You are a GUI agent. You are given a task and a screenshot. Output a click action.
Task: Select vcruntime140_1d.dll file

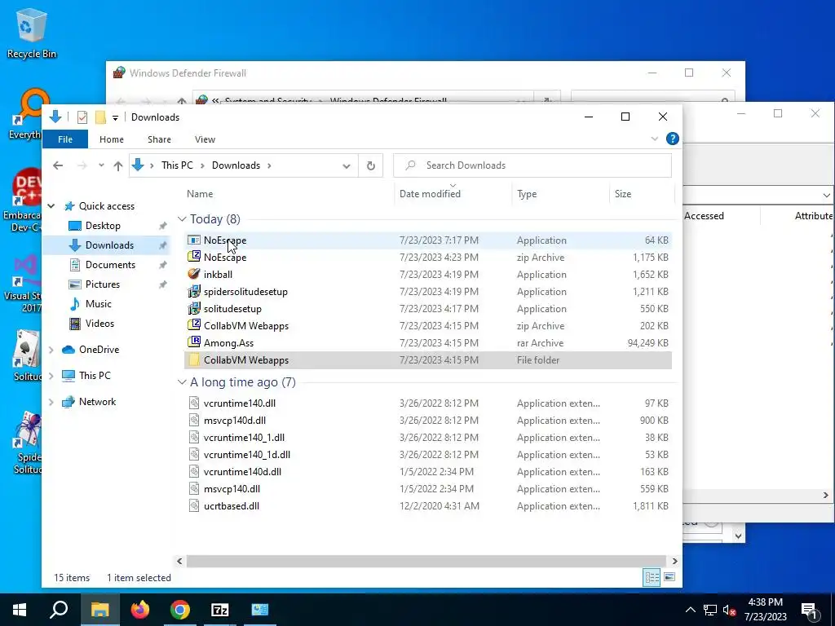pos(246,455)
